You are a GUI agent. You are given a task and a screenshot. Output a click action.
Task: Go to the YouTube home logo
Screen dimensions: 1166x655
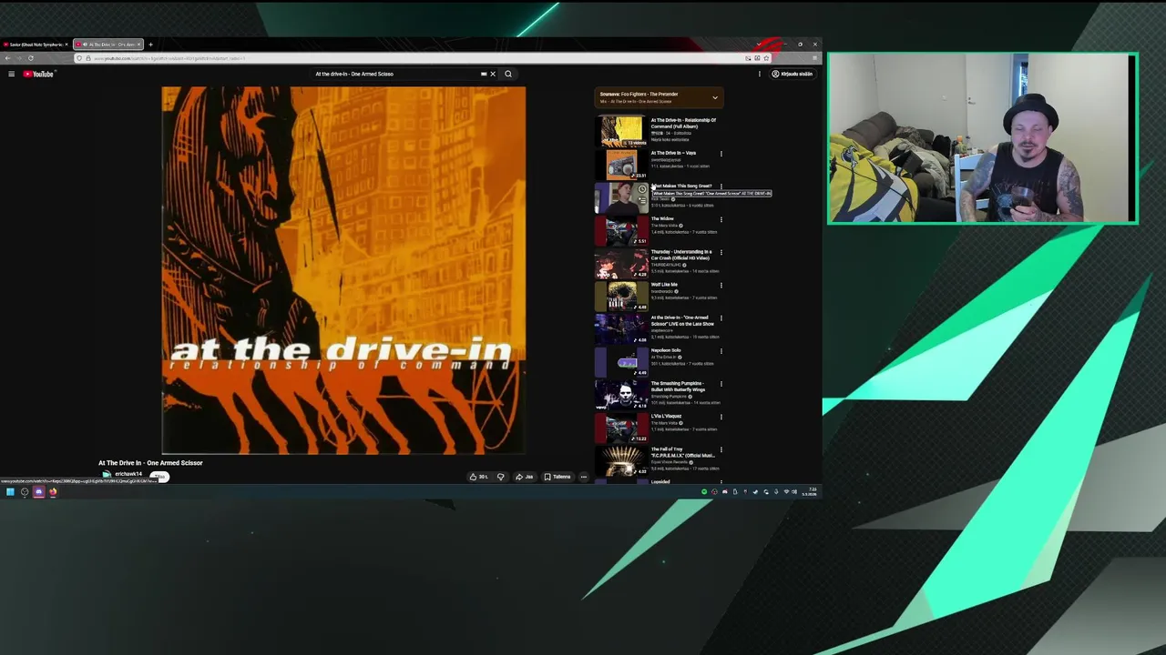(x=39, y=74)
